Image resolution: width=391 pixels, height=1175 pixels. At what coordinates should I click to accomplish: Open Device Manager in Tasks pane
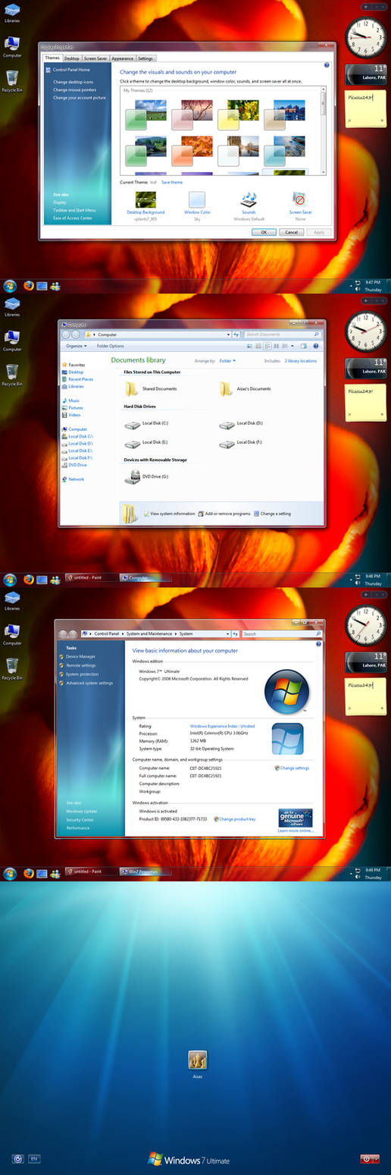click(80, 656)
